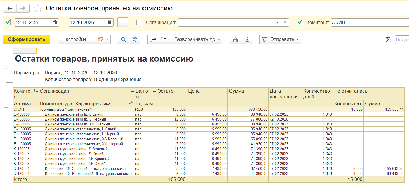Viewport: 409px width, 185px height.
Task: Sort by Валюта column sort icon
Action: pos(153,91)
